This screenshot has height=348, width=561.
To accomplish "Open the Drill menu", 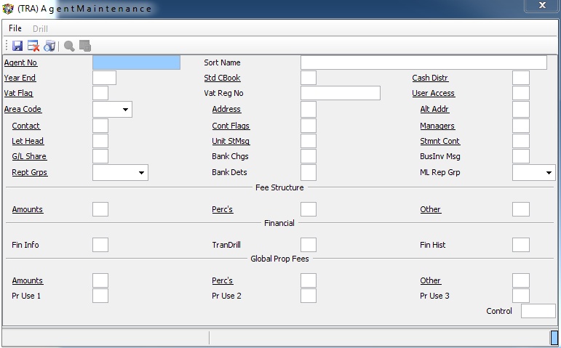I will click(40, 28).
